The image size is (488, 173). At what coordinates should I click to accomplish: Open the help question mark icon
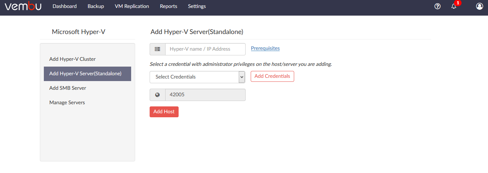pos(437,6)
